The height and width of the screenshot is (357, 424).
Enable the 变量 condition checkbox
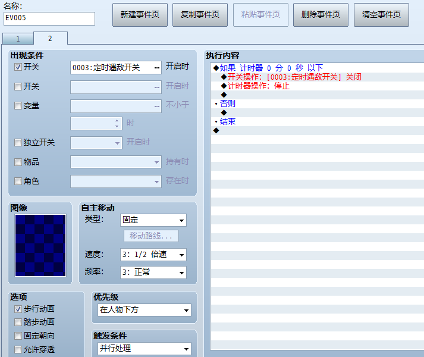(18, 105)
